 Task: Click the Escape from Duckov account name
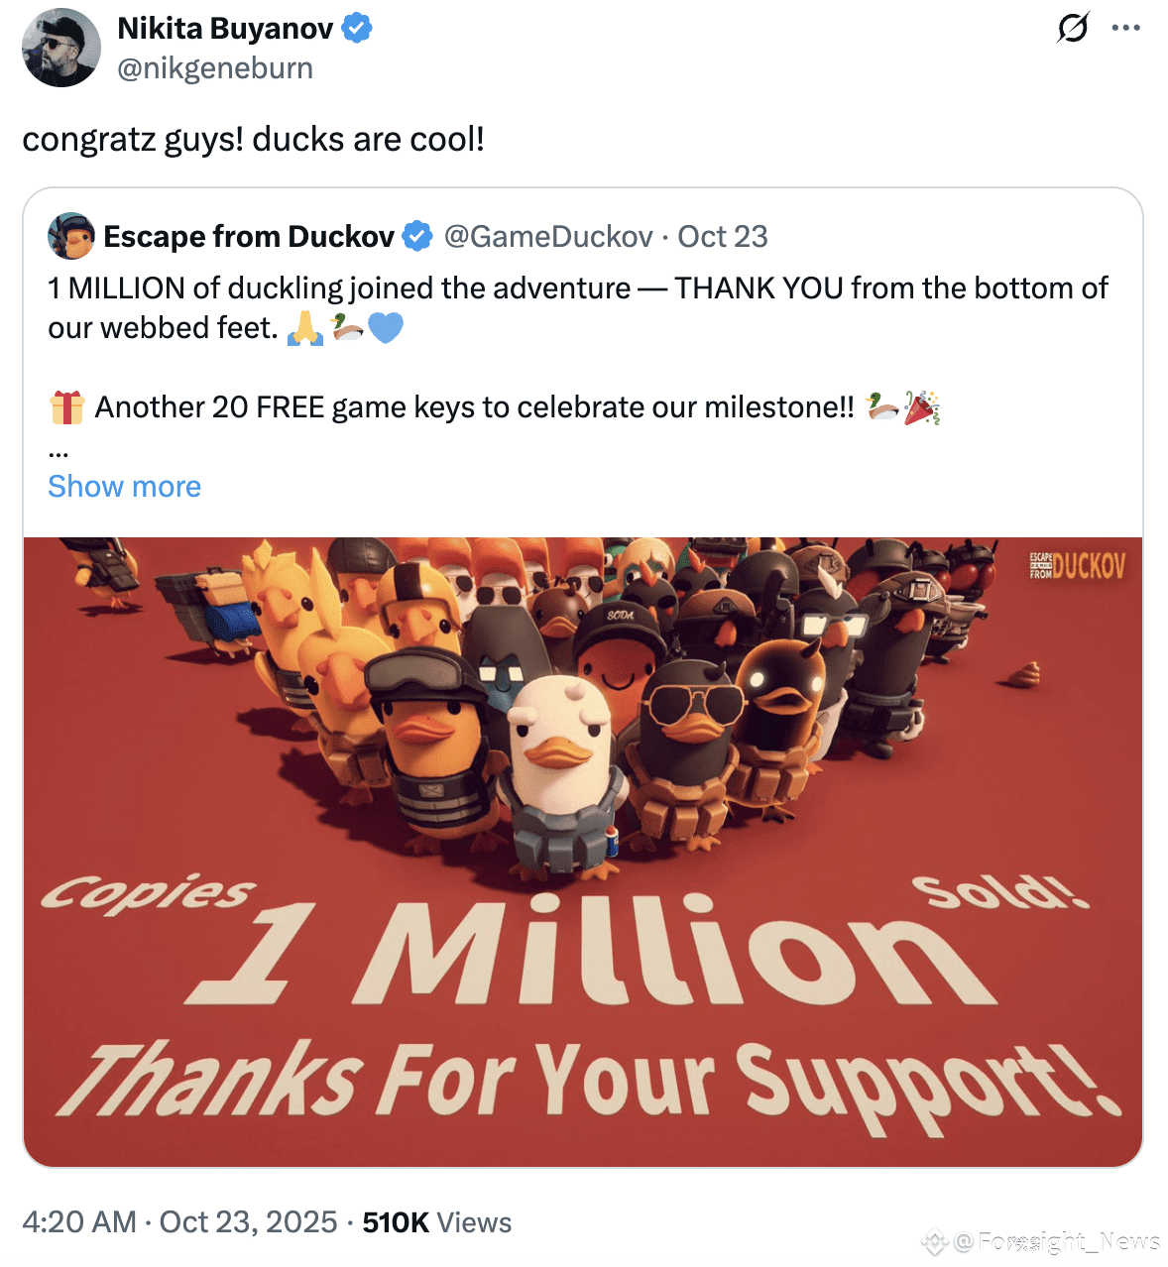tap(249, 237)
